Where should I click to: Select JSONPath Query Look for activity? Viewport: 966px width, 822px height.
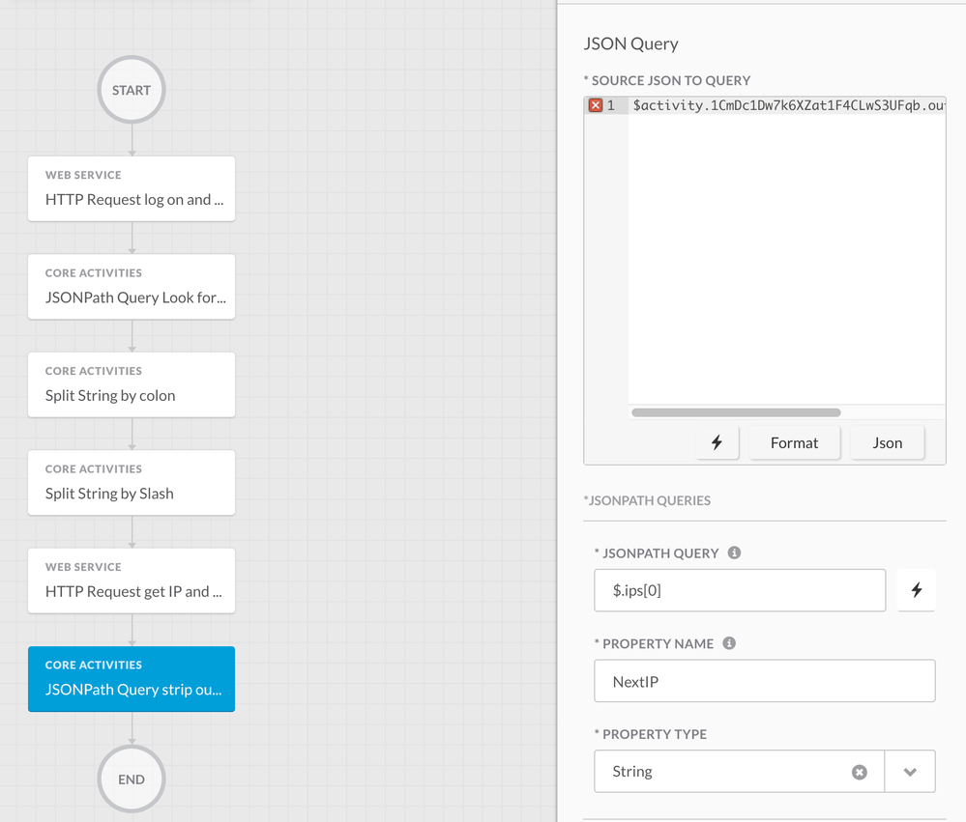[132, 287]
